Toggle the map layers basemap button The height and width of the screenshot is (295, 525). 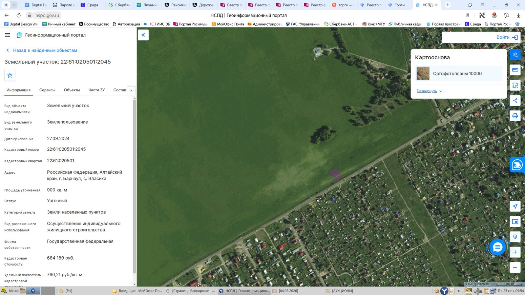pos(515,55)
